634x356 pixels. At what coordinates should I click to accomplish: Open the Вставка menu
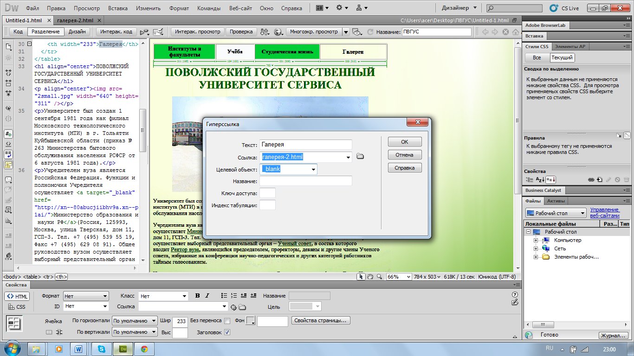(118, 8)
